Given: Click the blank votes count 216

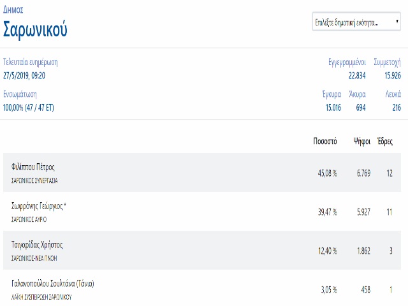Looking at the screenshot, I should pyautogui.click(x=397, y=108).
